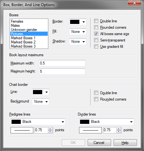Open Pedigree lines Black color dropdown
Viewport: 144px width, 151px height.
[38, 122]
